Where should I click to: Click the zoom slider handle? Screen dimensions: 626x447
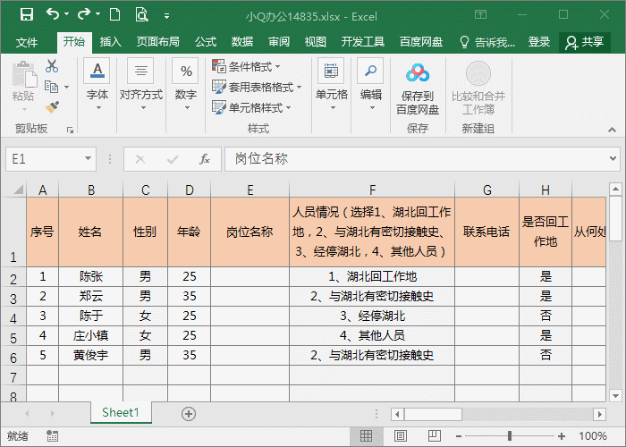click(x=510, y=436)
